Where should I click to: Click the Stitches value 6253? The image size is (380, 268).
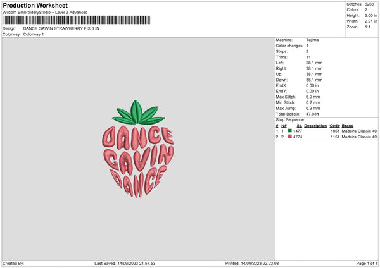(x=369, y=4)
